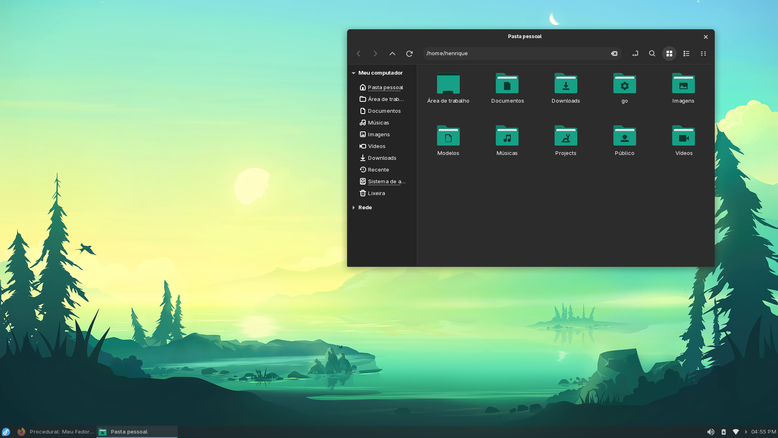Open the file search tool

coord(652,54)
